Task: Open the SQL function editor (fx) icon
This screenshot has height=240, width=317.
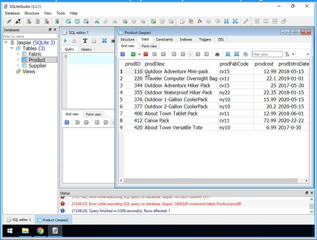Action: [200, 21]
